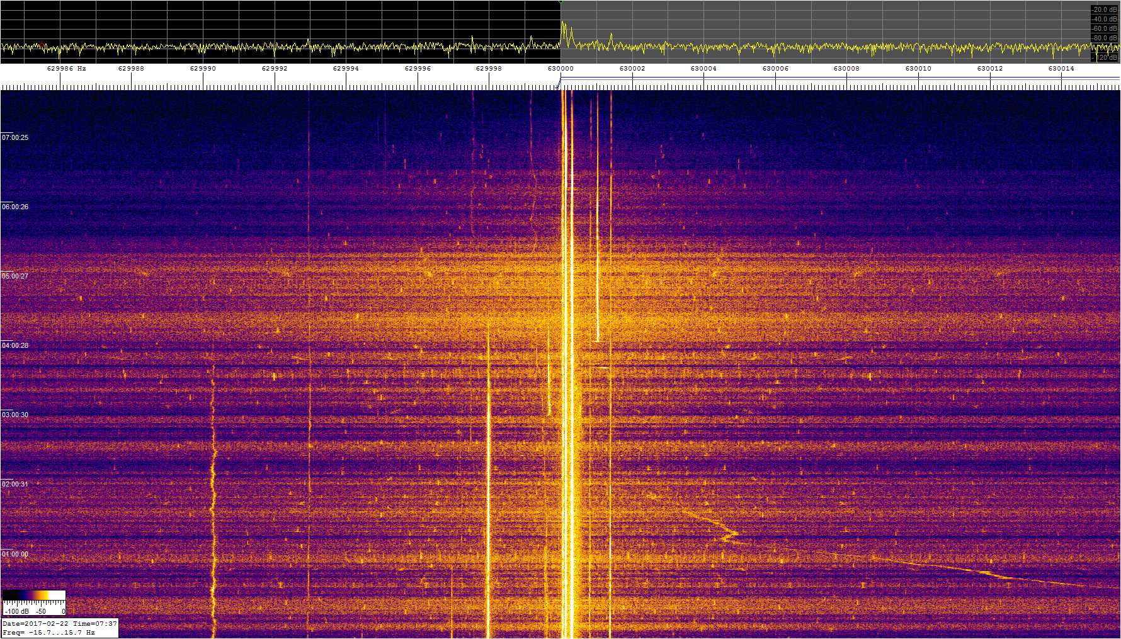The image size is (1121, 639).
Task: Click the 629994 frequency scale label
Action: (x=346, y=68)
